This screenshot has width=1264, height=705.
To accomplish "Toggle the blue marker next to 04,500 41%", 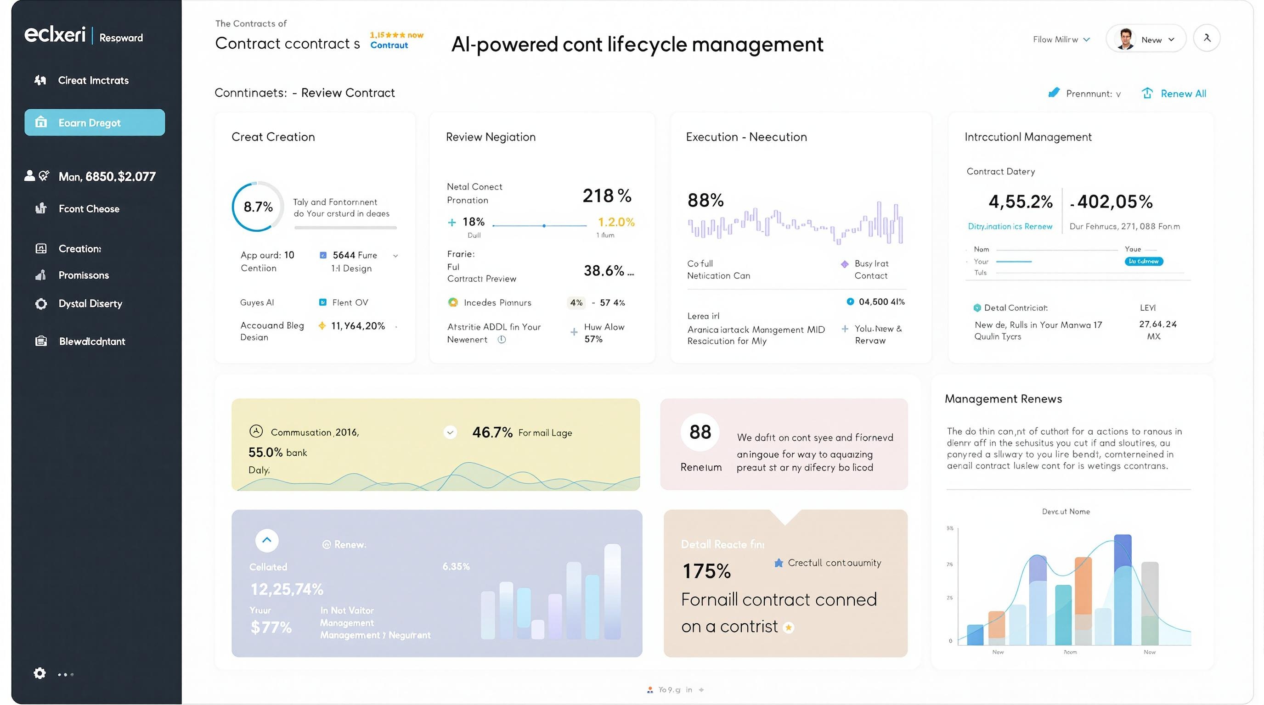I will click(851, 302).
